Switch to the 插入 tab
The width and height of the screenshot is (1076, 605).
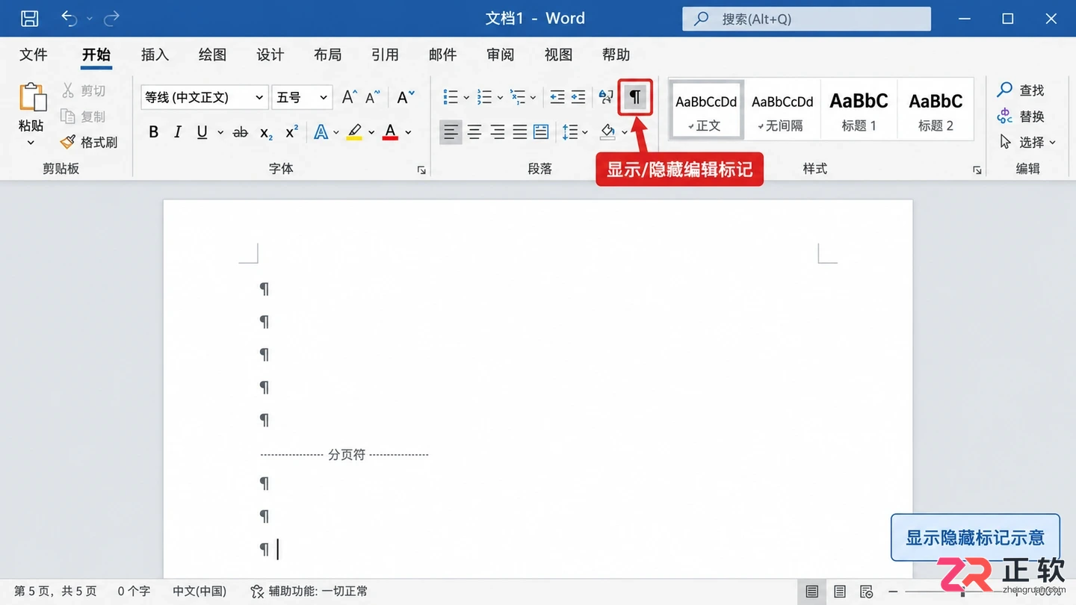coord(155,55)
